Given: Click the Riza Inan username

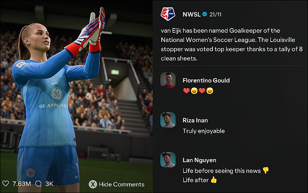Looking at the screenshot, I should [x=195, y=120].
